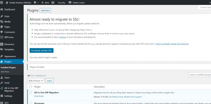This screenshot has width=211, height=104.
Task: Open the Templates menu label
Action: (x=9, y=49)
